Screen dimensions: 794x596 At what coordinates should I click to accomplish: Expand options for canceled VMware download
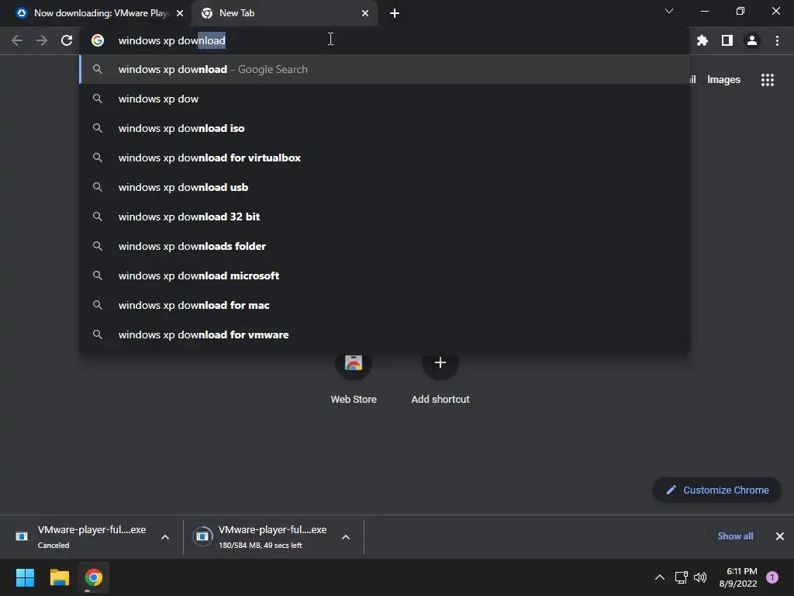[x=165, y=537]
